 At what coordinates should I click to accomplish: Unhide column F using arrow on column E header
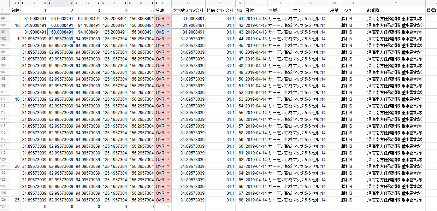click(72, 3)
